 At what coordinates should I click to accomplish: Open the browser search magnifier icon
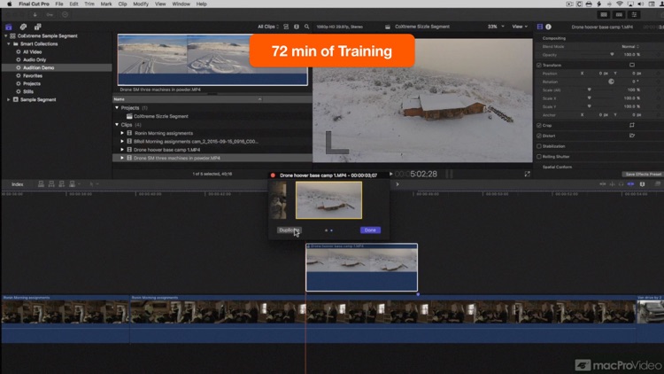tap(306, 27)
